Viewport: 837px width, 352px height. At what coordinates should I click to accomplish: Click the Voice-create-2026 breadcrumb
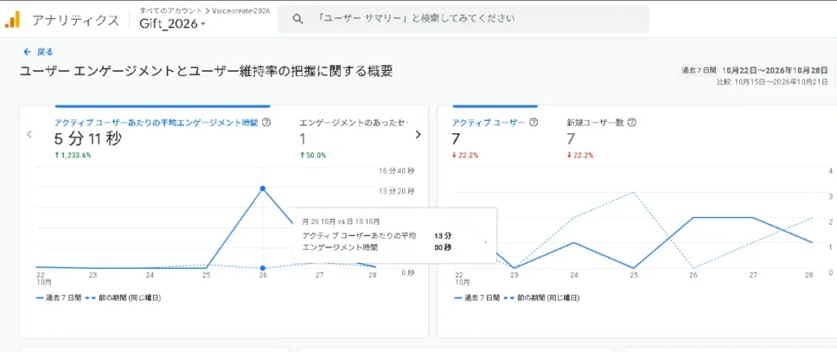tap(240, 10)
